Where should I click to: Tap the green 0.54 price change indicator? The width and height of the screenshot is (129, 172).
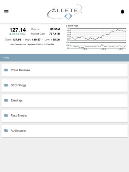click(18, 34)
